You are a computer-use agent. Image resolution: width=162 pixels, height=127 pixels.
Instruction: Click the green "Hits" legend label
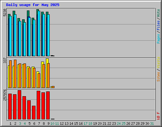click(x=159, y=13)
